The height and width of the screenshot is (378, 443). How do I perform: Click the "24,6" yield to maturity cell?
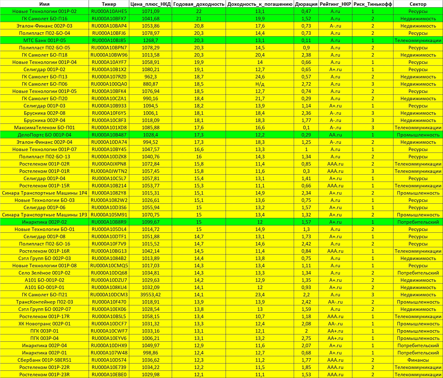(260, 77)
